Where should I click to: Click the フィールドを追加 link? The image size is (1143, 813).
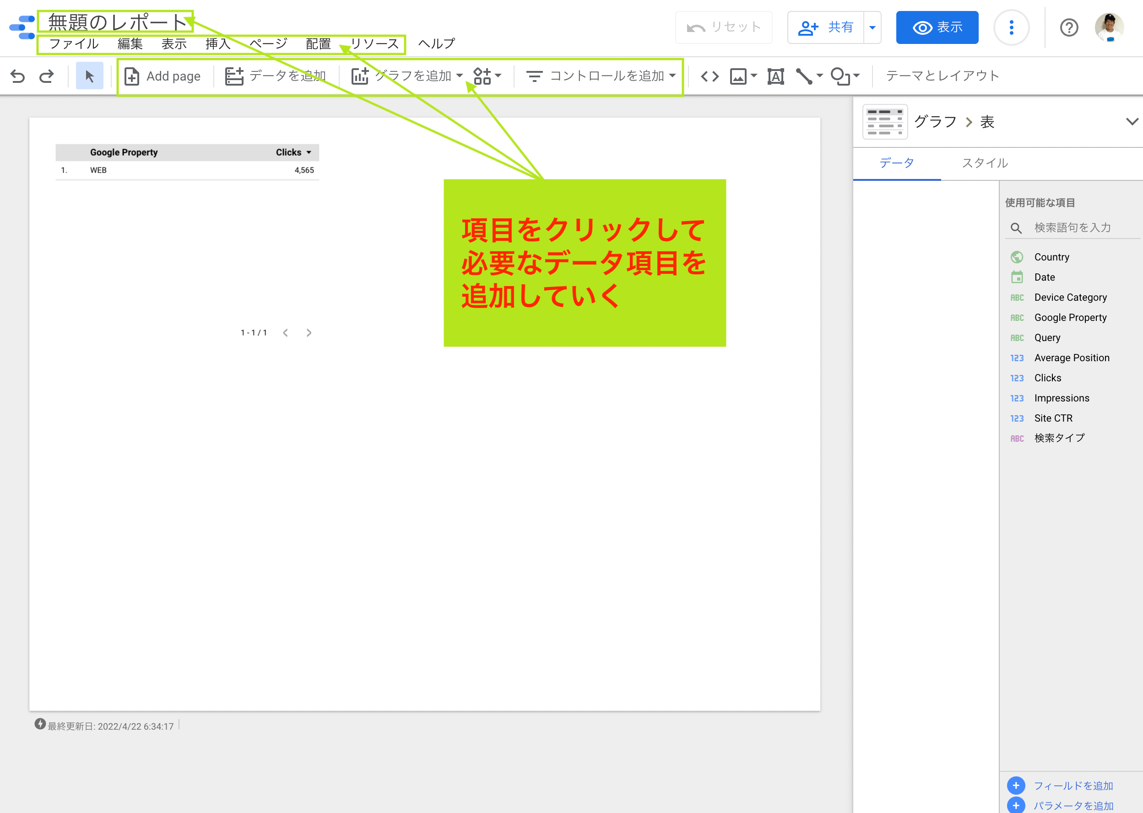click(x=1073, y=786)
